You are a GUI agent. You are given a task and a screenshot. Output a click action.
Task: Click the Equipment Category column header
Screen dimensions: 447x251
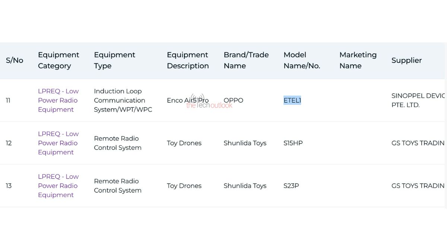[x=58, y=60]
